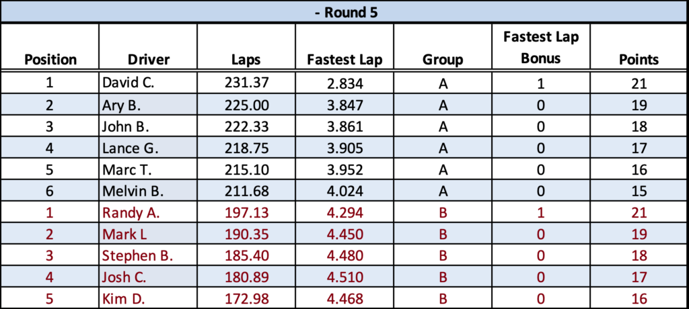The image size is (689, 309).
Task: Select the Group column header
Action: [443, 59]
